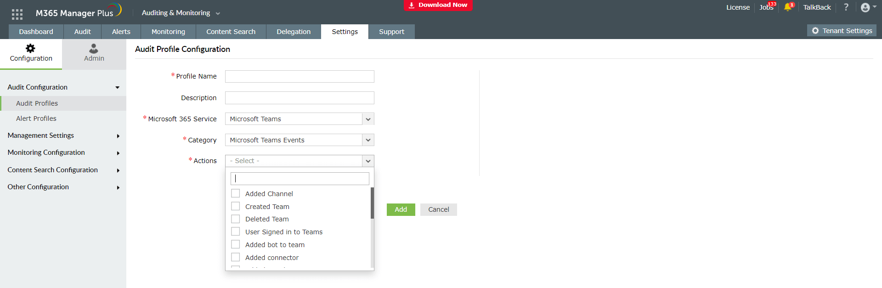Click the M365 Manager Plus logo
The width and height of the screenshot is (882, 288).
[79, 11]
